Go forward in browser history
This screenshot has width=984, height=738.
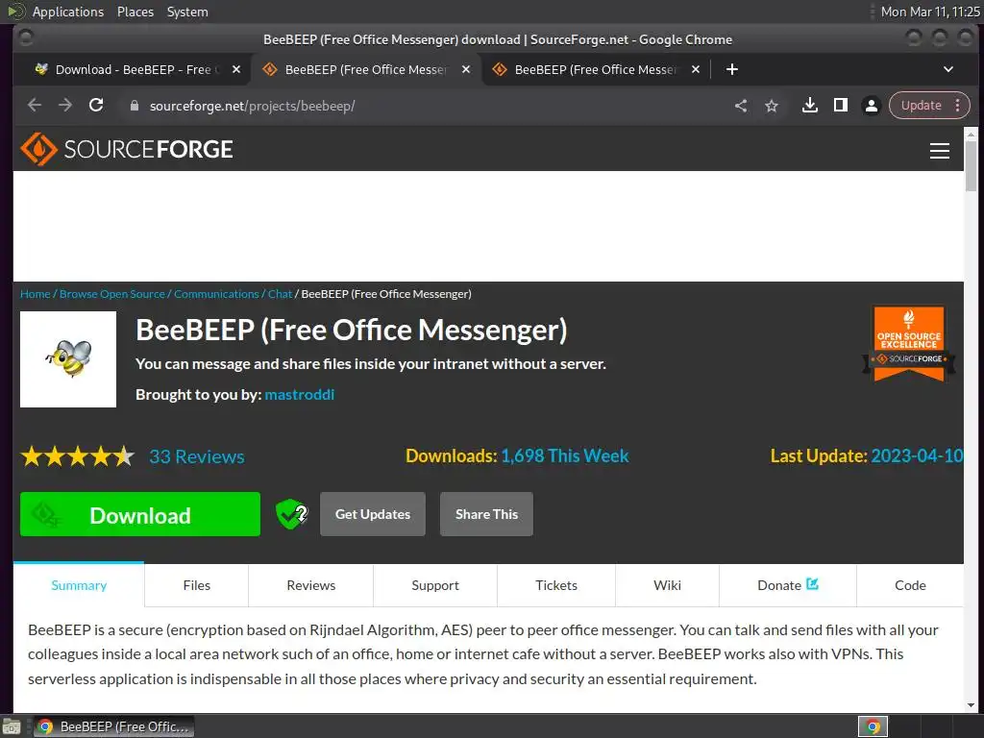pos(65,106)
